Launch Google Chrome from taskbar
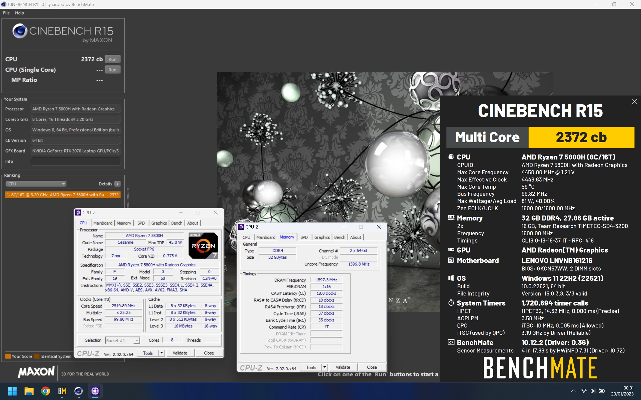Viewport: 641px width, 400px height. pyautogui.click(x=46, y=391)
